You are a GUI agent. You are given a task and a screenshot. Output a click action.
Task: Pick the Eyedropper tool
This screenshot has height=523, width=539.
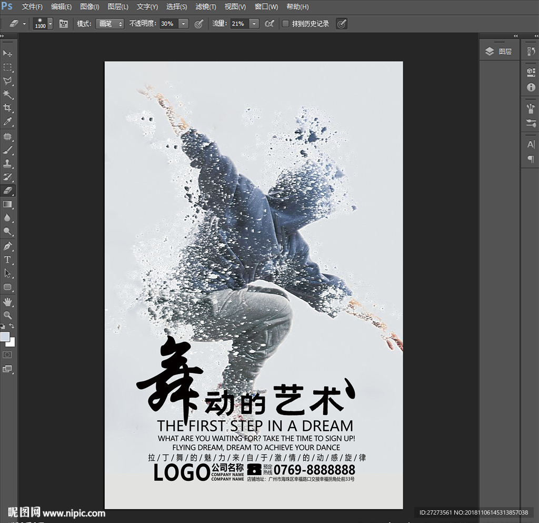coord(7,122)
